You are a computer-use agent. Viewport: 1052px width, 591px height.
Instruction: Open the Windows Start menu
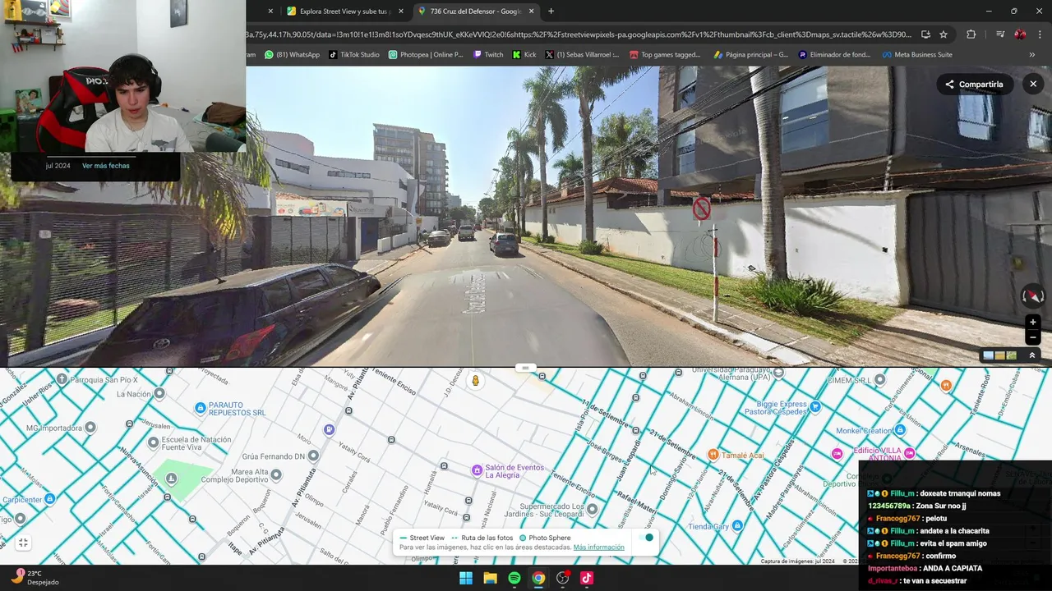pyautogui.click(x=466, y=578)
